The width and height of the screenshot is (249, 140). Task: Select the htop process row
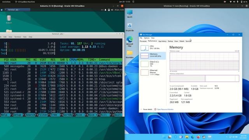pyautogui.click(x=61, y=79)
